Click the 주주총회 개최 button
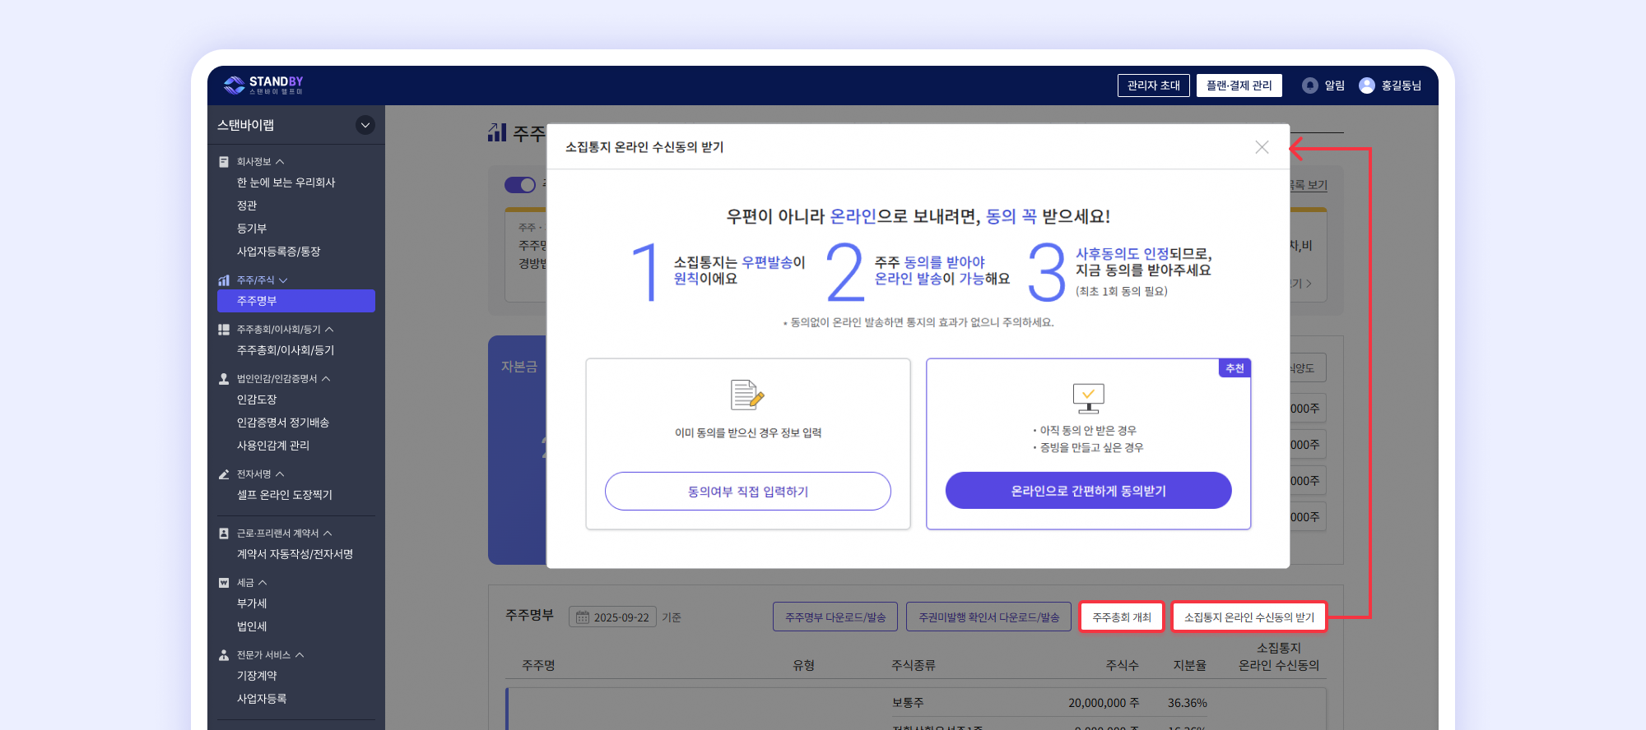This screenshot has height=730, width=1646. pos(1122,617)
